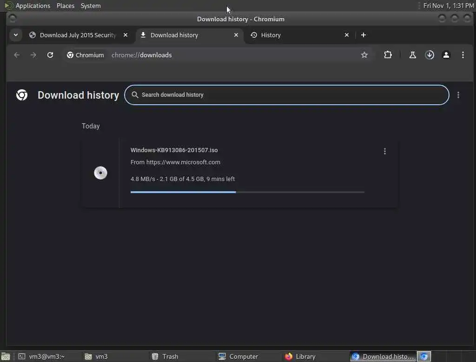Open the Windows-KB913086-201507.iso file name
Viewport: 476px width, 362px height.
(174, 150)
